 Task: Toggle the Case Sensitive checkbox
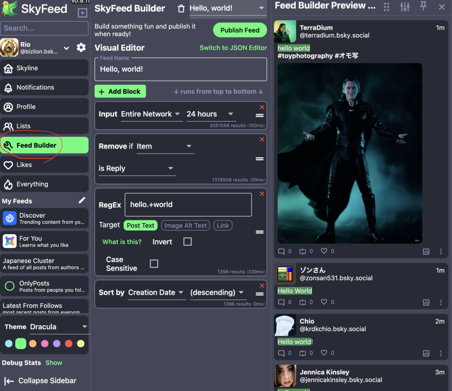[x=154, y=264]
